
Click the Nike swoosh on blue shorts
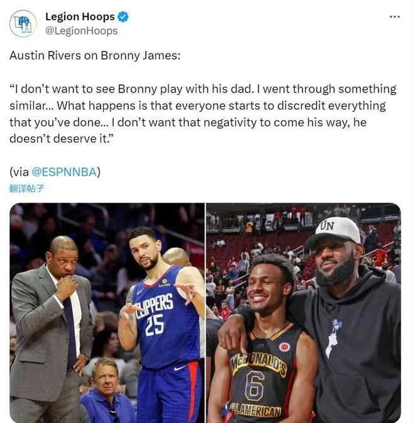coord(179,368)
